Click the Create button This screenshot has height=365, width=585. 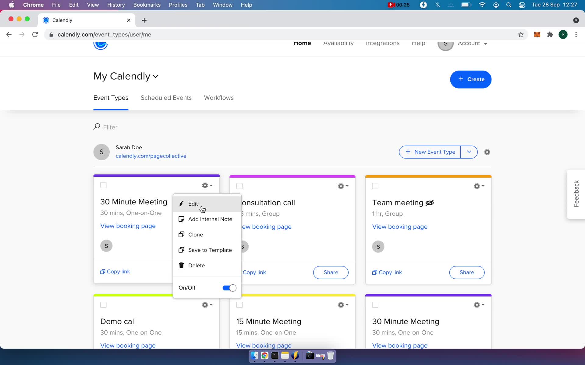point(471,79)
